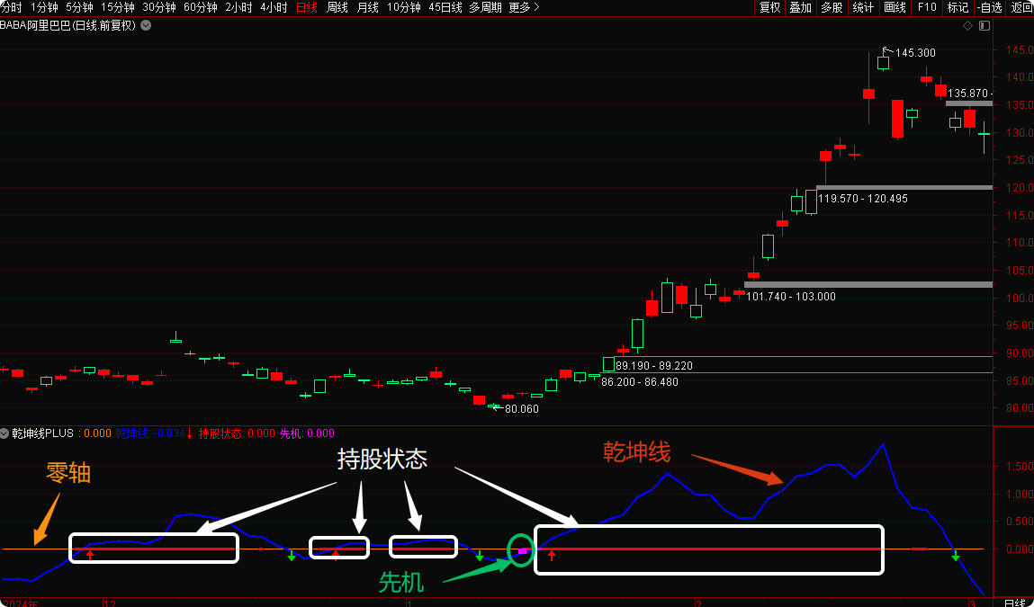Open the chart title dropdown next to BABA阿里巴巴
The image size is (1034, 607).
146,26
